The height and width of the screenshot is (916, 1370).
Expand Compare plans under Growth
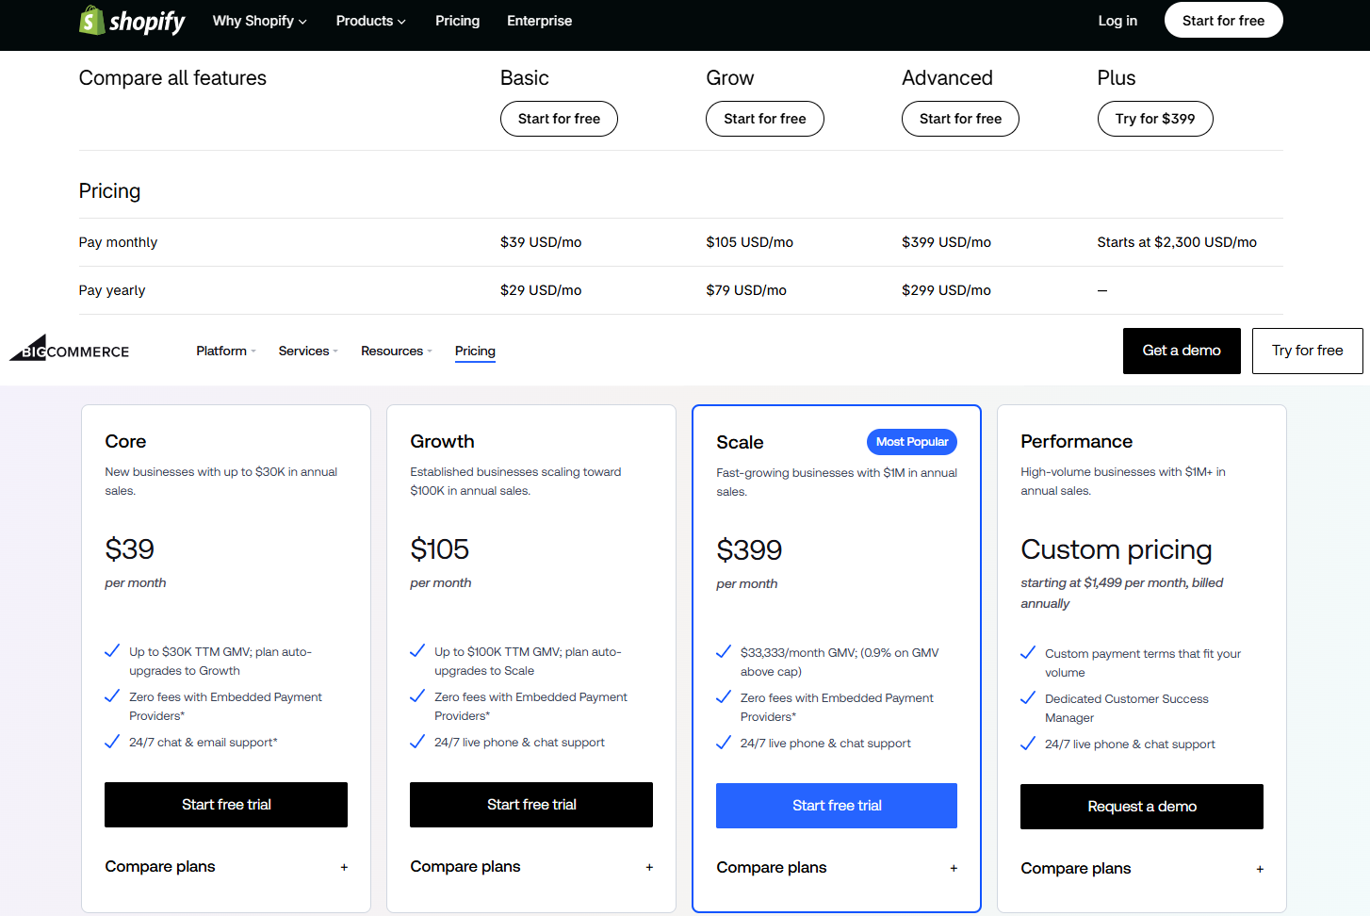(531, 867)
